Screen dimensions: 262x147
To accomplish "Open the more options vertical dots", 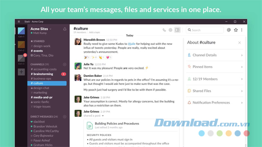I will pos(242,30).
